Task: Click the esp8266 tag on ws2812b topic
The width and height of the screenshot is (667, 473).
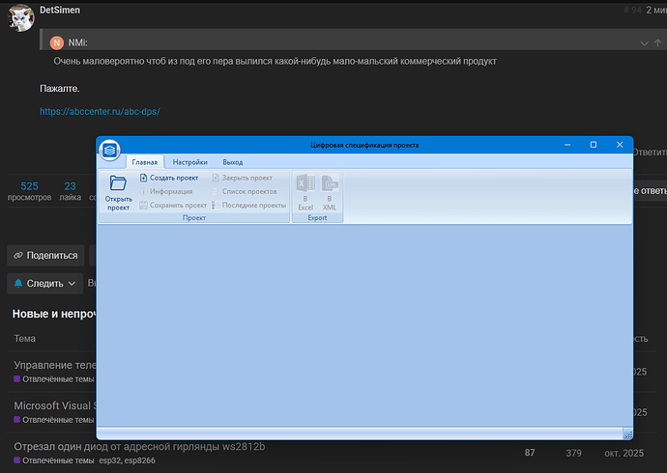Action: point(140,460)
